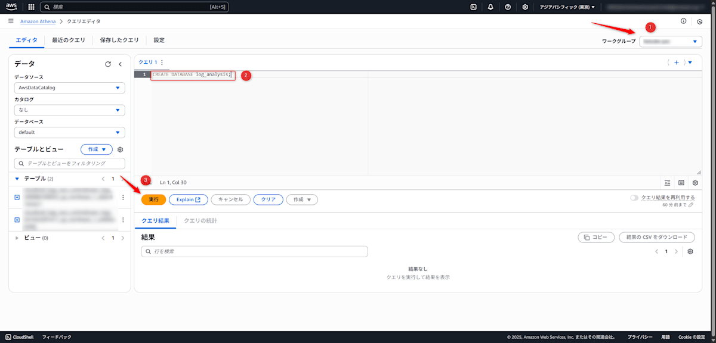The height and width of the screenshot is (343, 716).
Task: Open CloudShell in the footer
Action: click(20, 337)
